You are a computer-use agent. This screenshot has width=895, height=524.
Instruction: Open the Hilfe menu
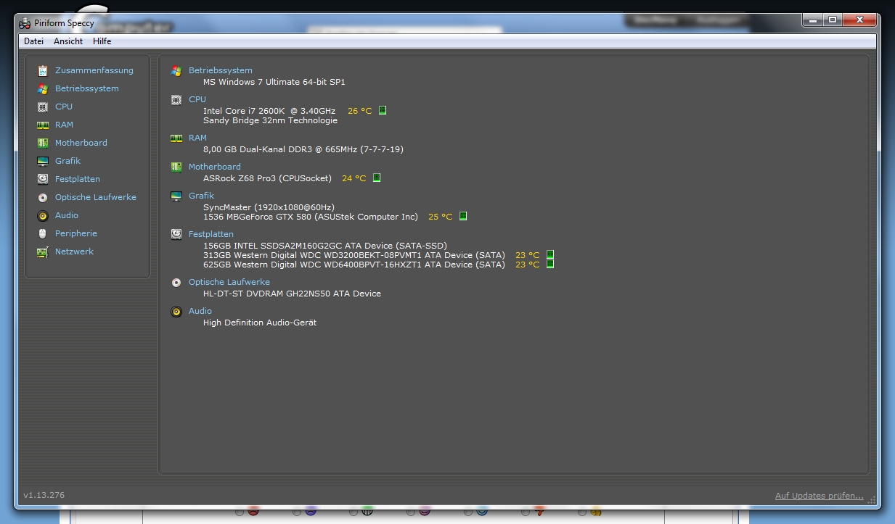pyautogui.click(x=102, y=41)
